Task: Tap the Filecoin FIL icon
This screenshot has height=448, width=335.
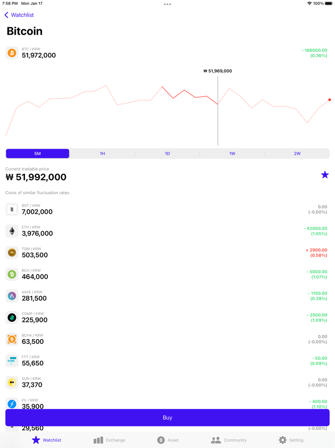Action: point(11,403)
